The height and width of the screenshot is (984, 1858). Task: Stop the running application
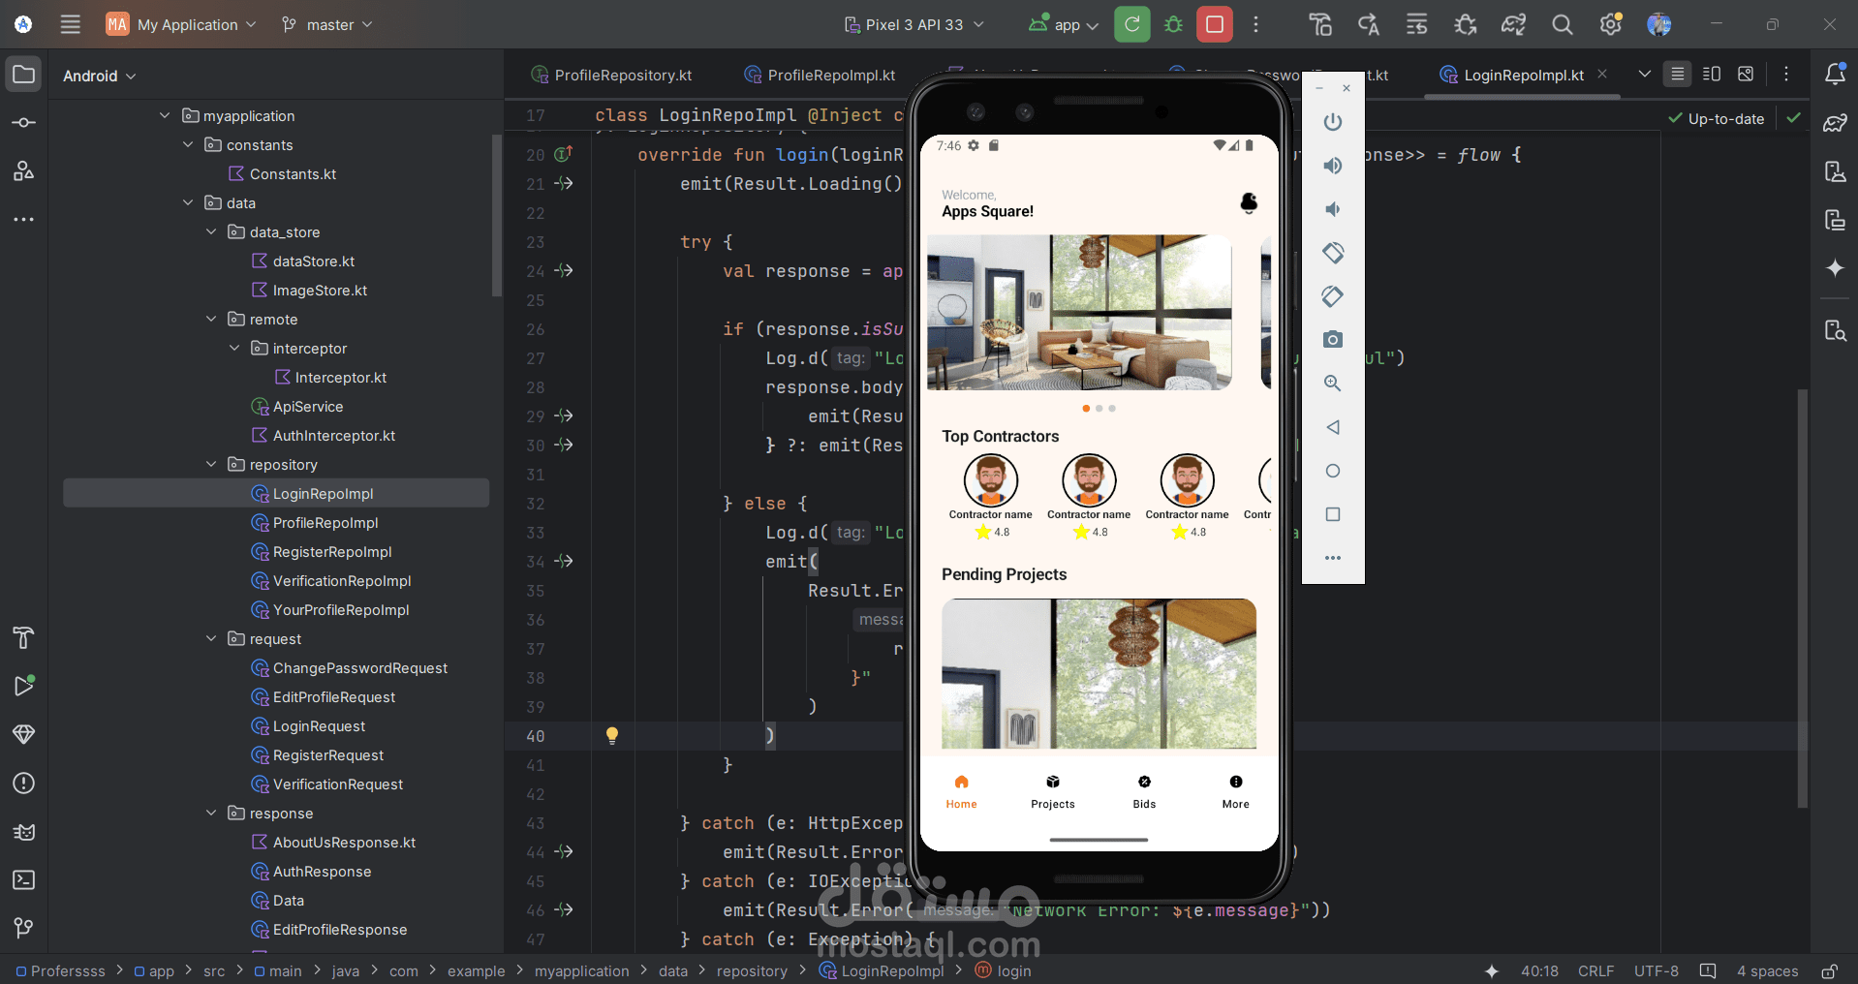click(x=1214, y=24)
